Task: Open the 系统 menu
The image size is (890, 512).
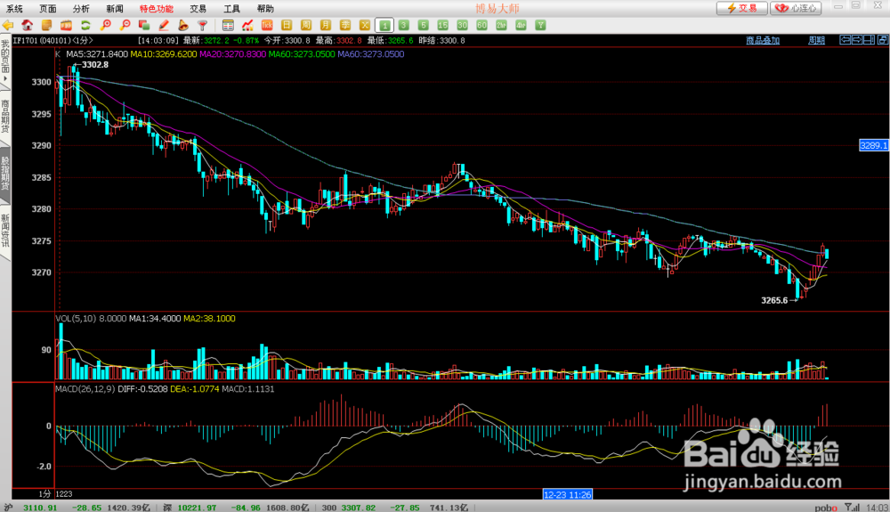Action: pos(14,9)
